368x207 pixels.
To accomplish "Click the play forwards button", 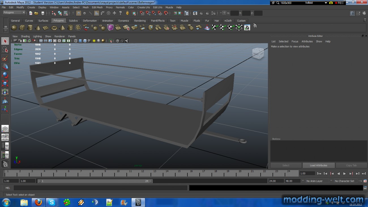I will point(345,174).
